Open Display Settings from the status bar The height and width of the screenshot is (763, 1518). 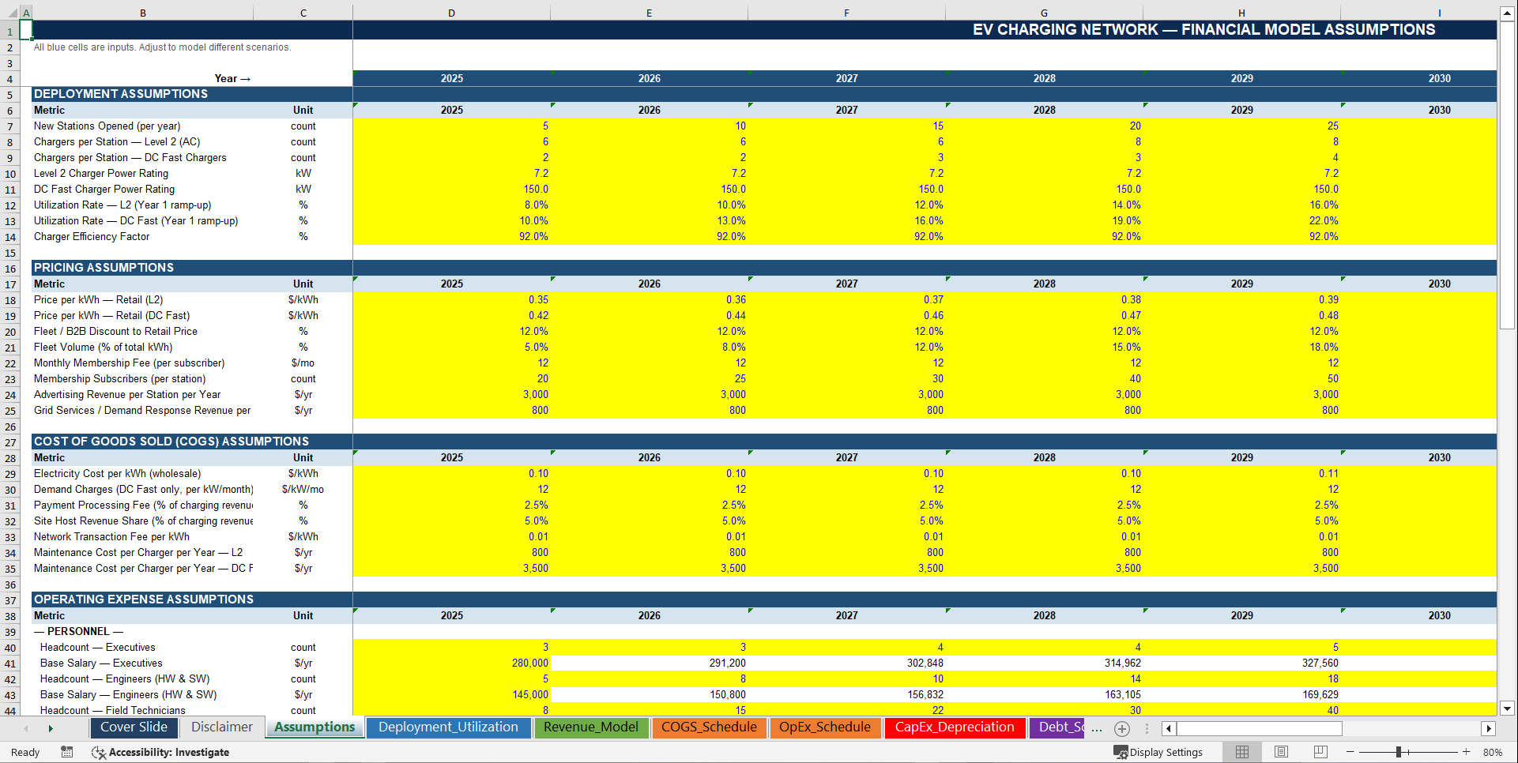coord(1160,752)
